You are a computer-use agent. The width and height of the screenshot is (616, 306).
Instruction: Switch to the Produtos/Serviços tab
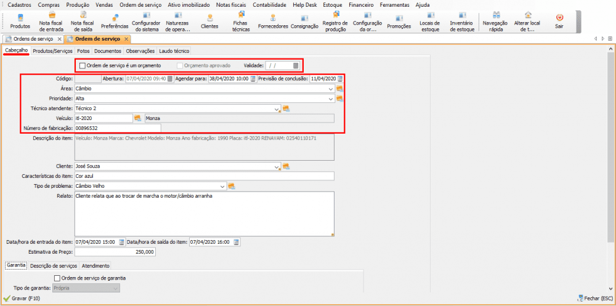[x=52, y=51]
